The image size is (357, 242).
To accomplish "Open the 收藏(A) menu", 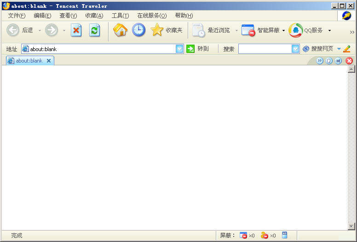I will [94, 16].
